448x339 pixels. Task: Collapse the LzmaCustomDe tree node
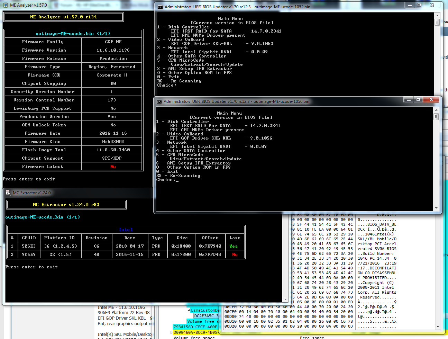pyautogui.click(x=189, y=310)
